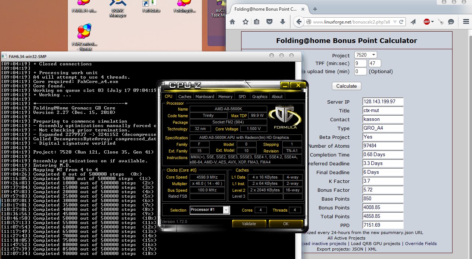Open the Folding@ desktop icon
The image size is (472, 259).
pyautogui.click(x=185, y=7)
